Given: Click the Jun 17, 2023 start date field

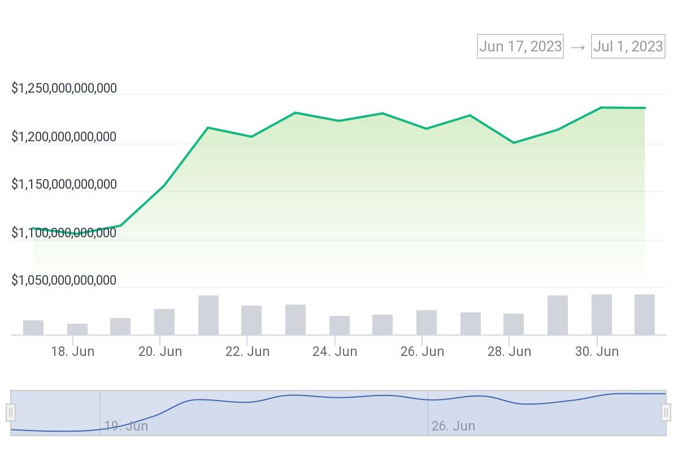Looking at the screenshot, I should (x=520, y=46).
